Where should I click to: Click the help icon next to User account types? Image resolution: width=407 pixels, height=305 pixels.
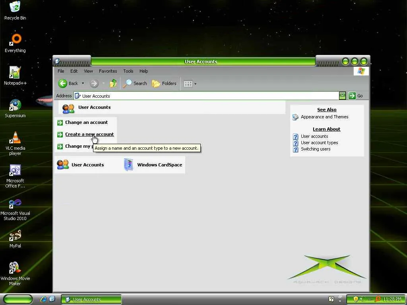coord(295,143)
